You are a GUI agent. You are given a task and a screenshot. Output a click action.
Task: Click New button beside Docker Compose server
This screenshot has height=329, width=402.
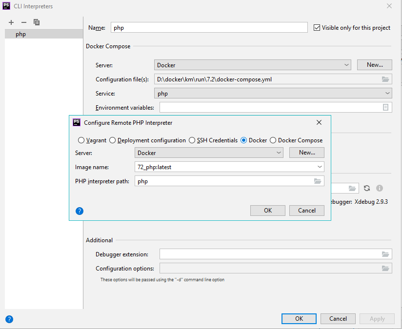(x=375, y=65)
